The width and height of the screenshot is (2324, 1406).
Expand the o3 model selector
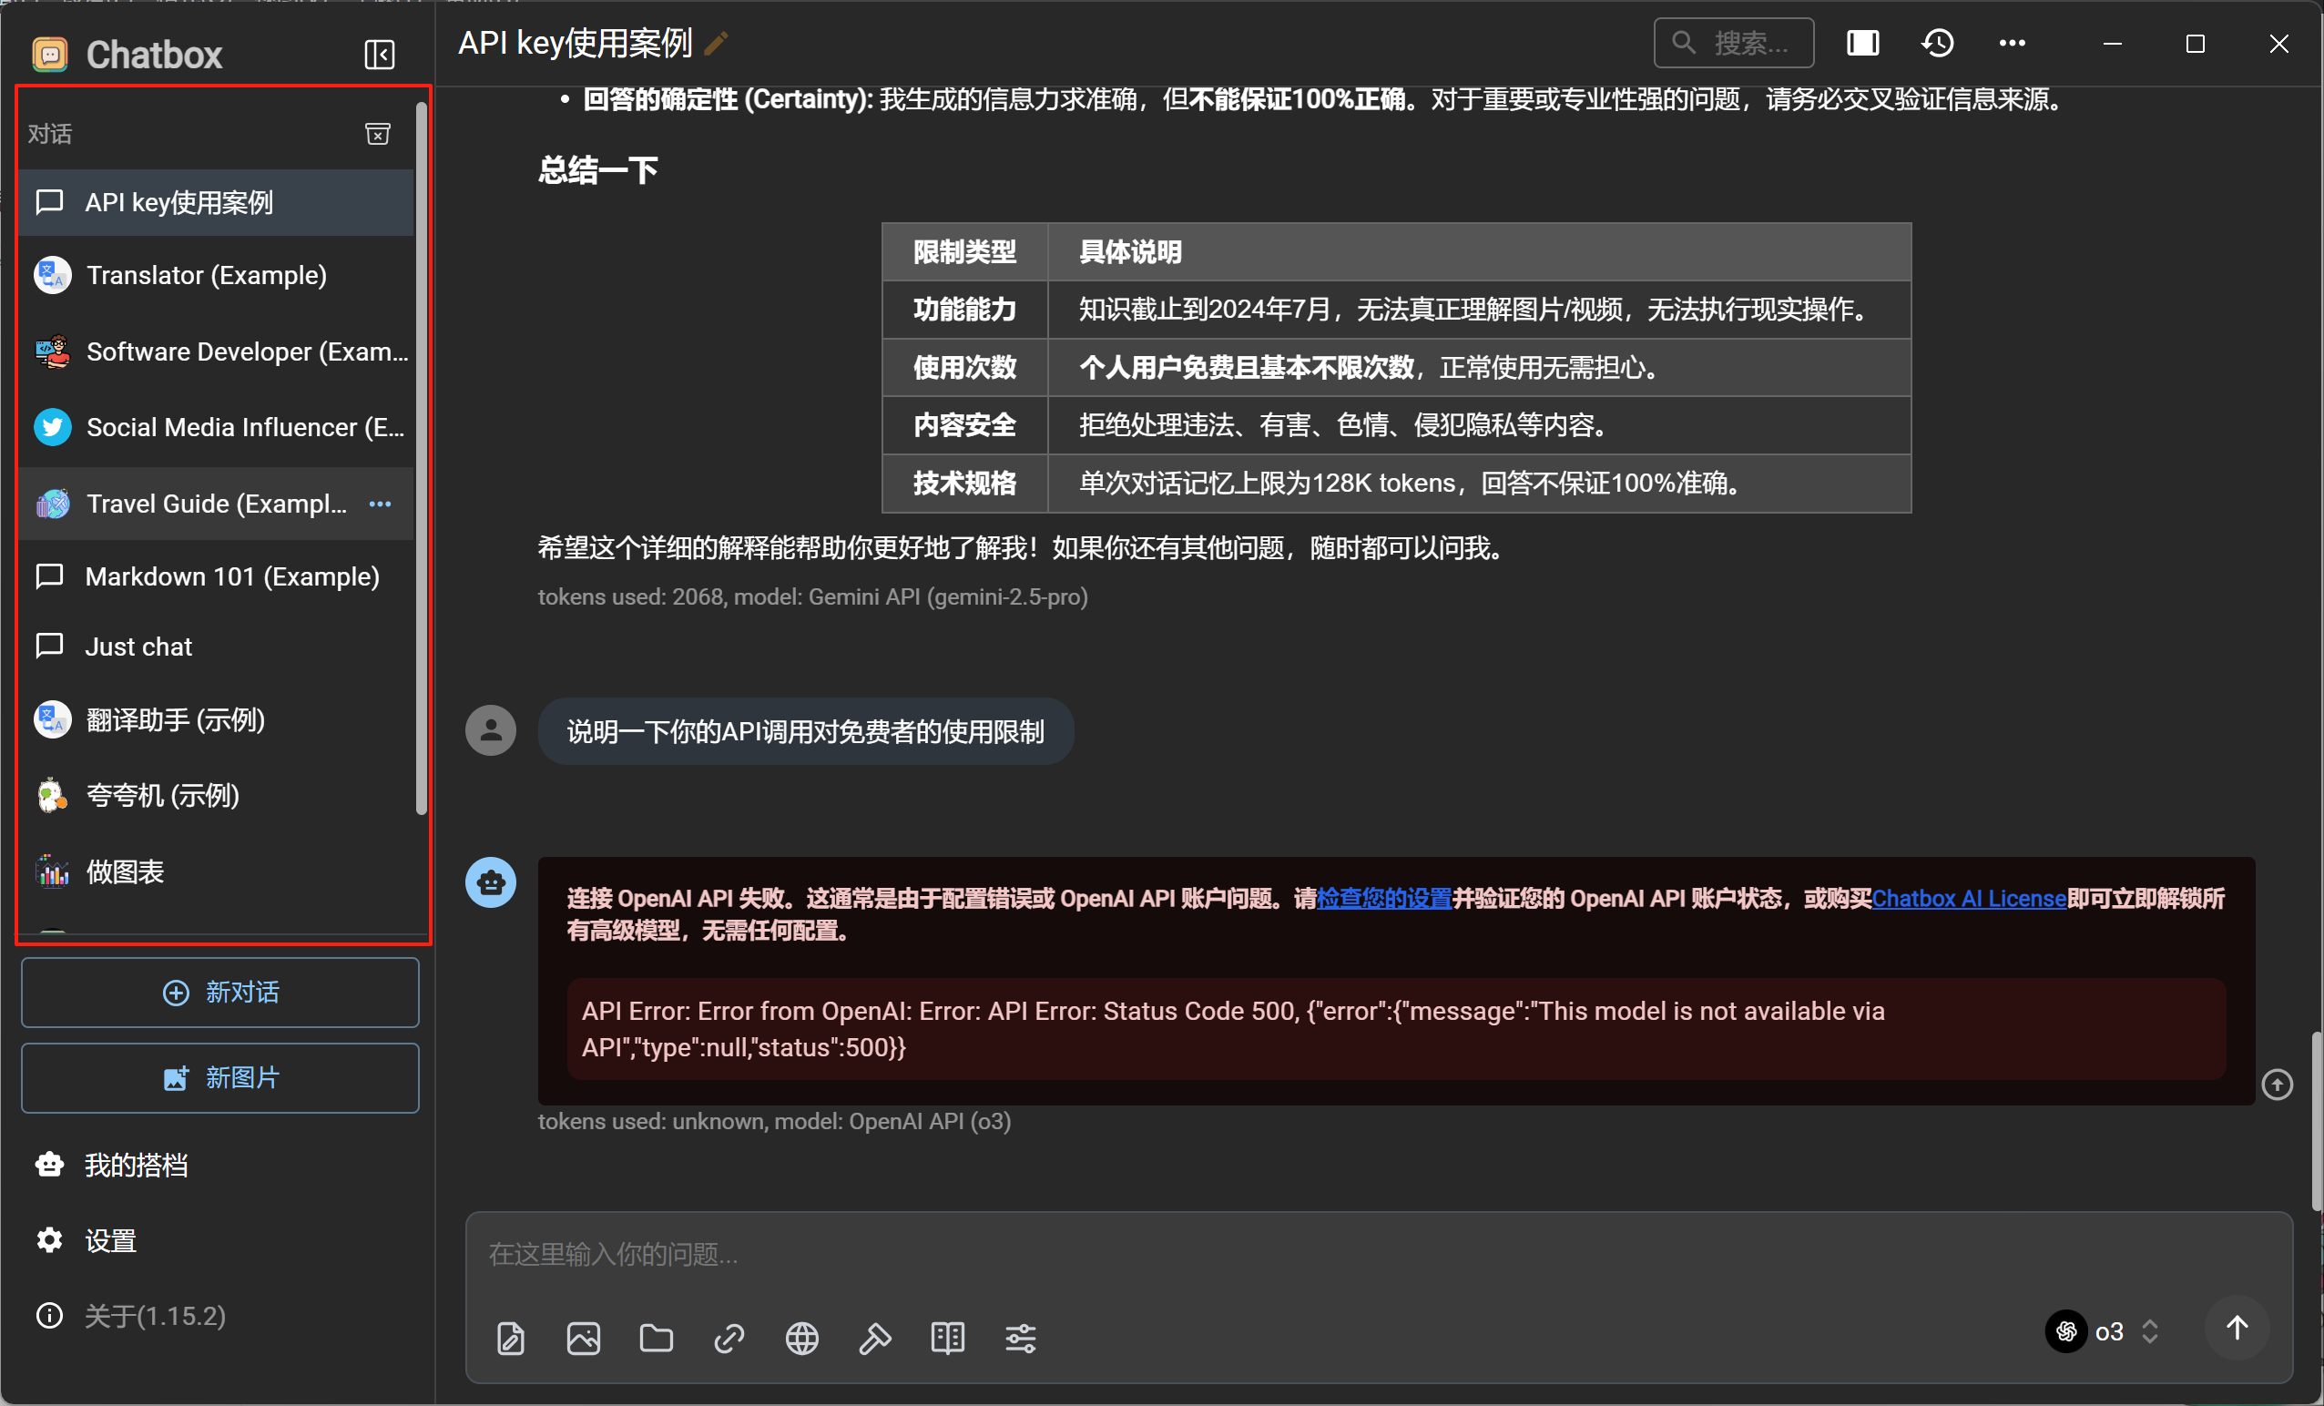pos(2109,1330)
